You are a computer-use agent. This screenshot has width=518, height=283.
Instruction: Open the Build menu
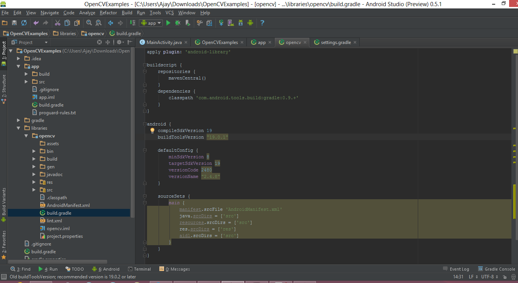tap(127, 13)
